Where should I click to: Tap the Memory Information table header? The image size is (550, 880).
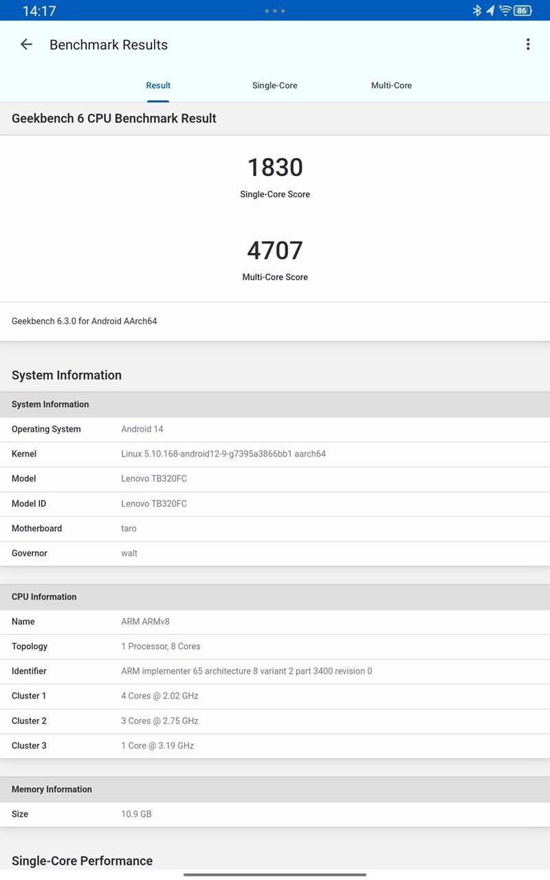pyautogui.click(x=275, y=789)
